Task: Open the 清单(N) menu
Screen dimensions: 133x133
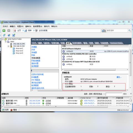Action: pyautogui.click(x=28, y=26)
